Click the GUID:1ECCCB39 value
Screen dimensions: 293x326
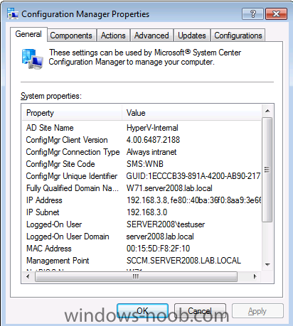(193, 176)
